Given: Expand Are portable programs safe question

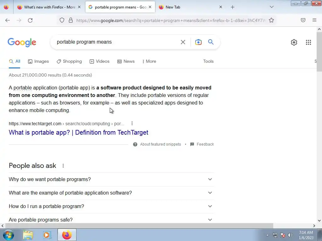Looking at the screenshot, I should 111,219.
